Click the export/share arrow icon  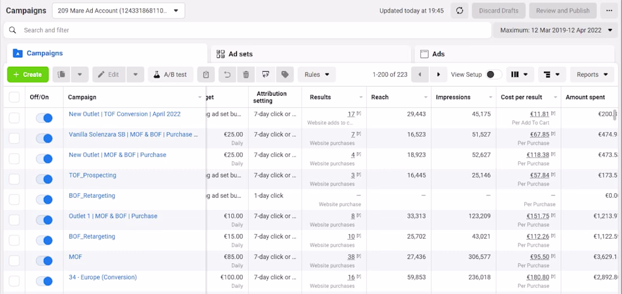click(x=265, y=75)
